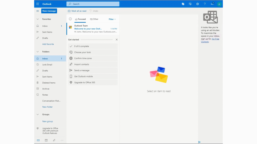Open Inbox under Favorites
Viewport: 257px width, 144px height.
coord(50,26)
